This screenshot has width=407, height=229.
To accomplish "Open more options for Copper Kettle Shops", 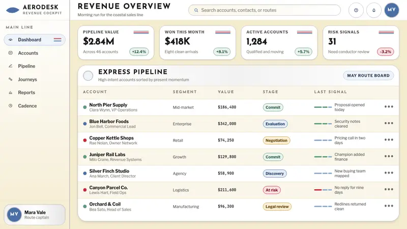I will tap(389, 139).
